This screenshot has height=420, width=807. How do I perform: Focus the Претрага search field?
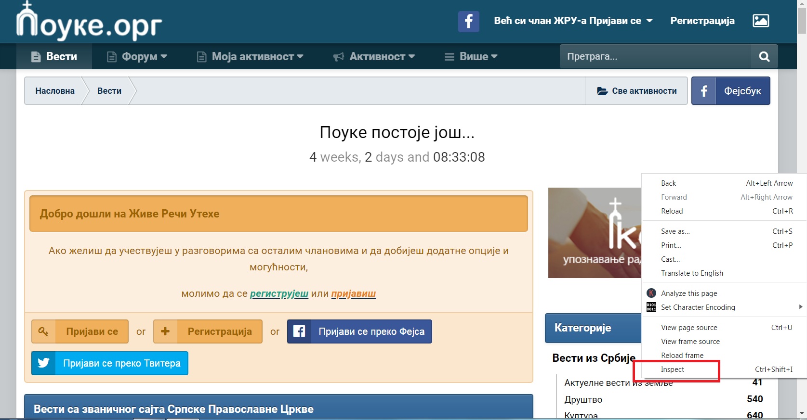tap(655, 57)
